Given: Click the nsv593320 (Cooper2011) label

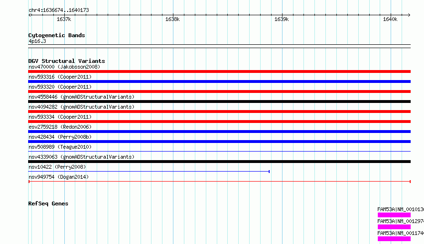Looking at the screenshot, I should (60, 87).
